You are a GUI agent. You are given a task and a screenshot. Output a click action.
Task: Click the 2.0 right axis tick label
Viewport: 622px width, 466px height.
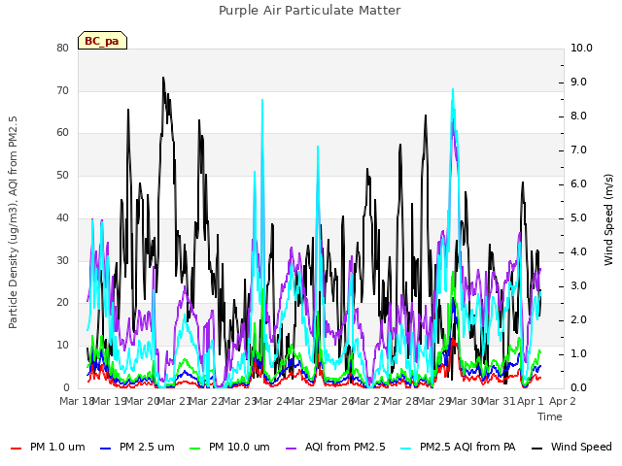[x=579, y=319]
